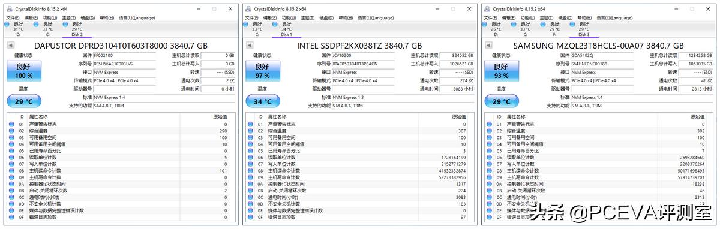Click the 良好 100 % health status button
The width and height of the screenshot is (720, 229).
(23, 71)
